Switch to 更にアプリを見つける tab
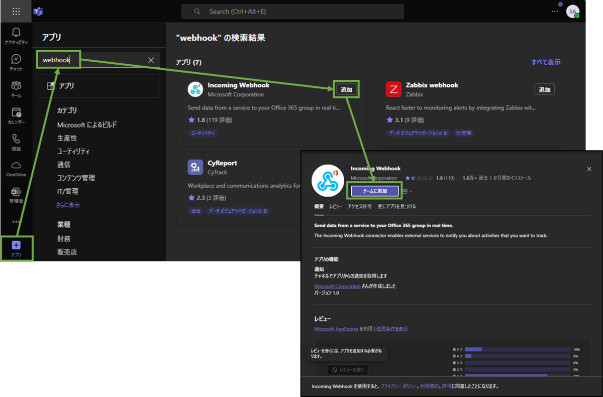 [x=397, y=206]
